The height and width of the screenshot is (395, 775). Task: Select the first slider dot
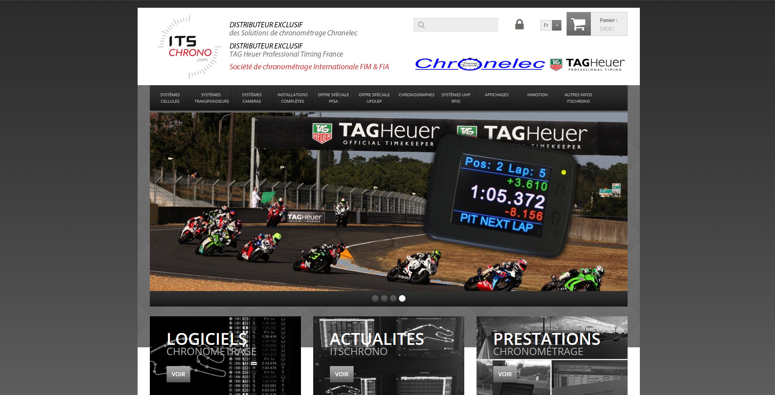(375, 298)
